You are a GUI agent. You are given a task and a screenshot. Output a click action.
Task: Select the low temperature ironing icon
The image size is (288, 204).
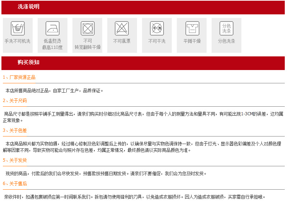(52, 28)
